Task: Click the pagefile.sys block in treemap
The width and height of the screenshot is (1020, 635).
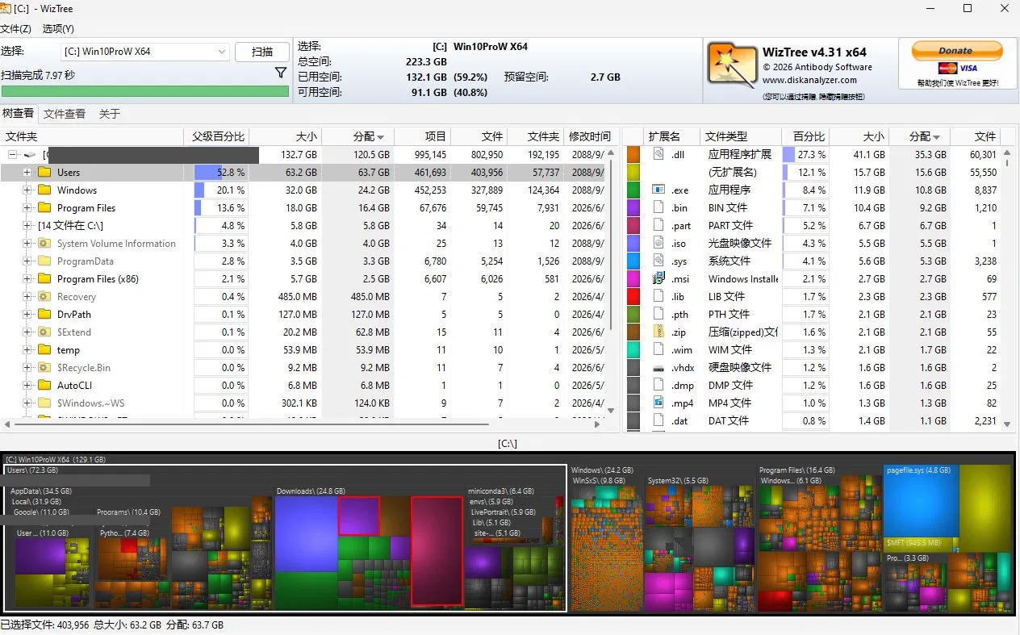Action: click(x=922, y=500)
